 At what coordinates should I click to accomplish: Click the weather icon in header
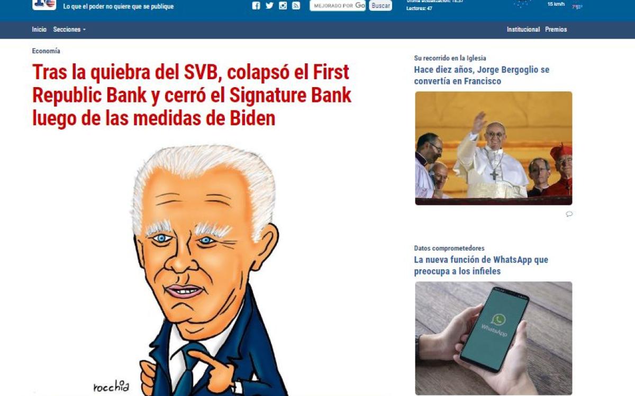(523, 4)
